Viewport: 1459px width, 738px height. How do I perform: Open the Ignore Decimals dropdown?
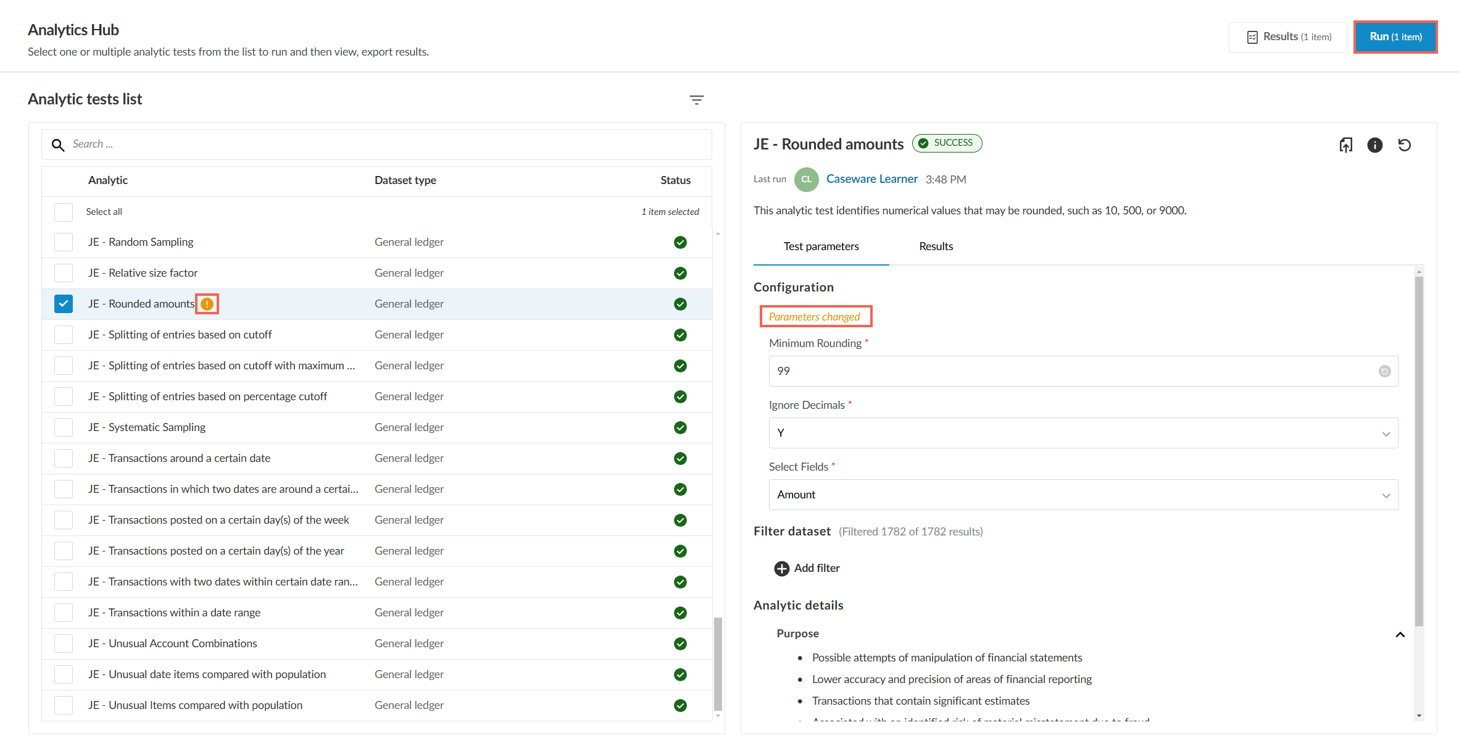(x=1083, y=433)
